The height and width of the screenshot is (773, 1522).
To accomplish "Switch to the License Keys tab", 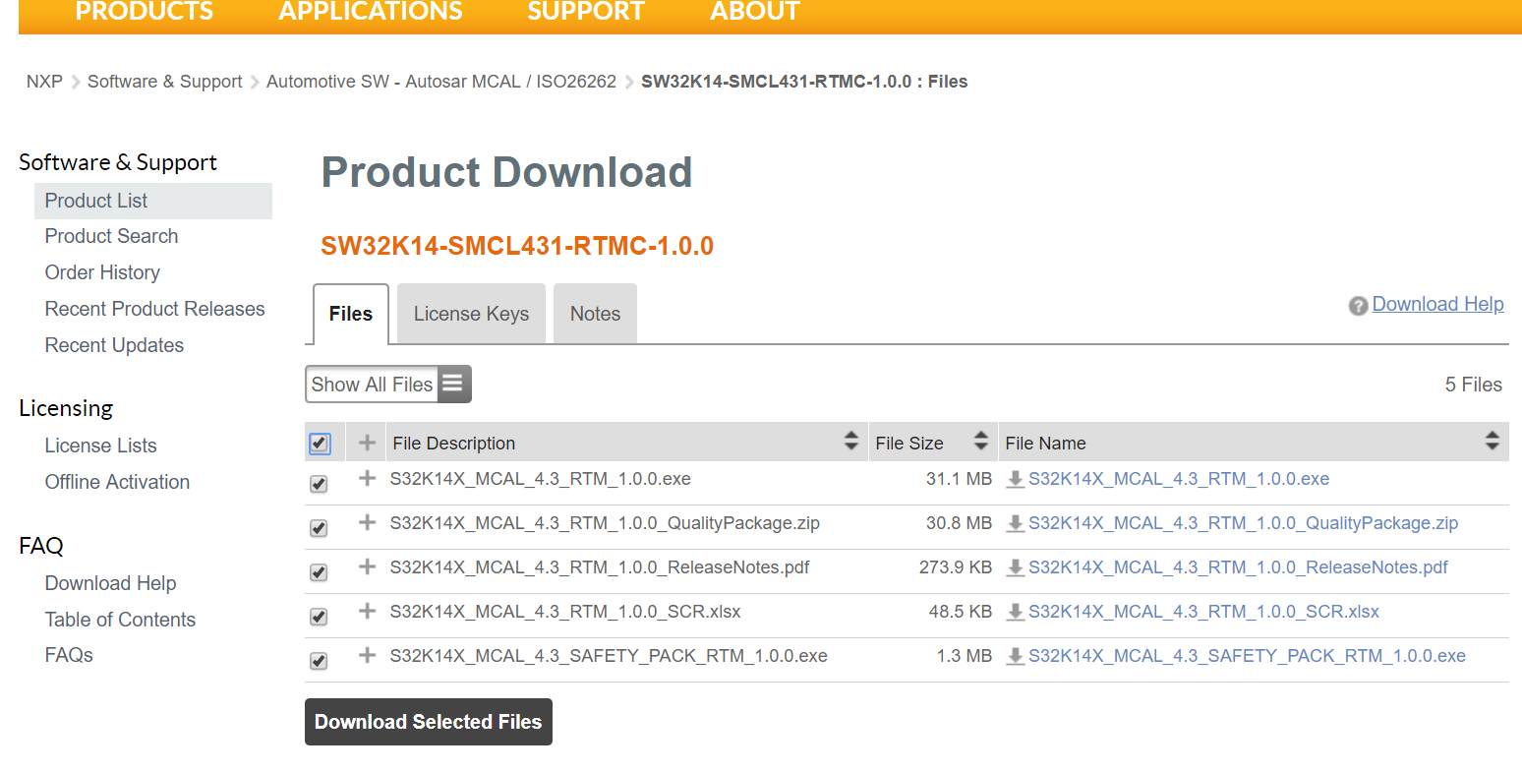I will click(471, 314).
